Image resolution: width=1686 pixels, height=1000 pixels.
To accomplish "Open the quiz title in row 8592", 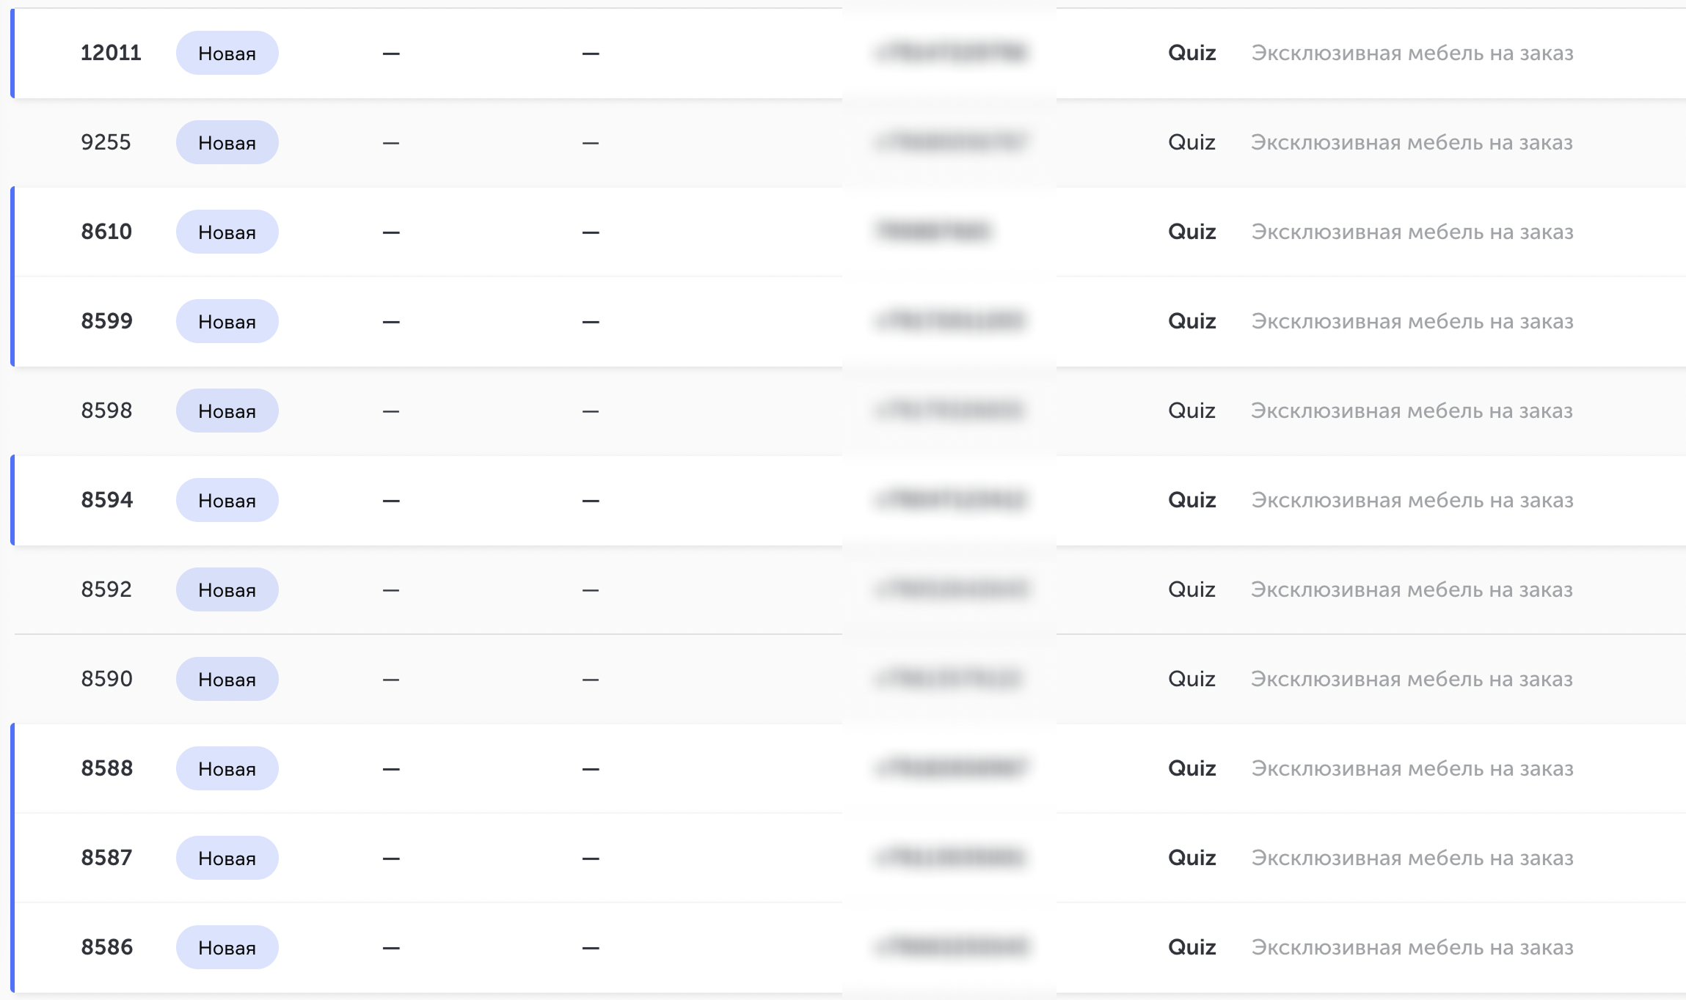I will (1412, 589).
